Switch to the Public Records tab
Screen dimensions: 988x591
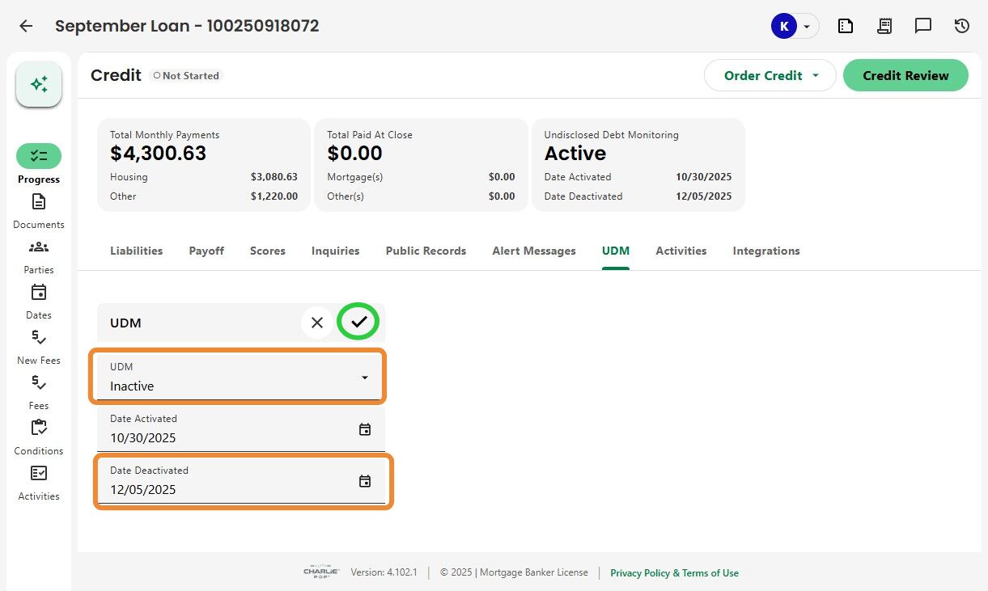(x=426, y=251)
